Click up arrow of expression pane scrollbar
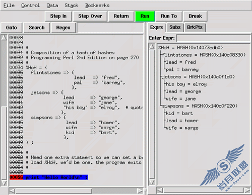This screenshot has width=252, height=195. click(152, 46)
